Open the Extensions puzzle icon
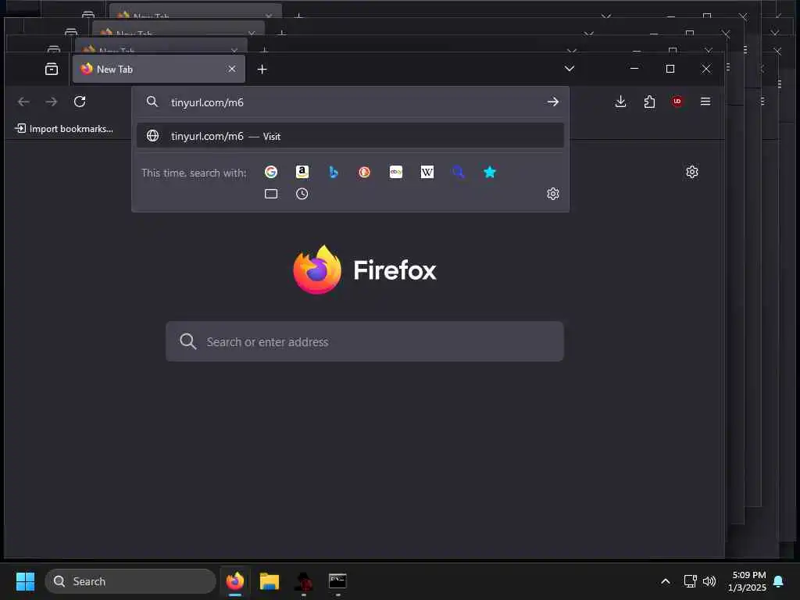The height and width of the screenshot is (600, 800). tap(649, 102)
